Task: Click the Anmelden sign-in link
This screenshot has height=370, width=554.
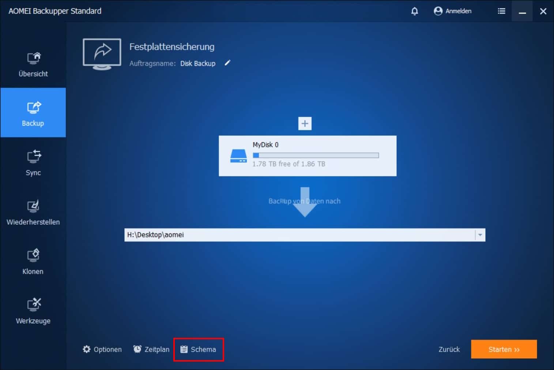Action: (458, 11)
